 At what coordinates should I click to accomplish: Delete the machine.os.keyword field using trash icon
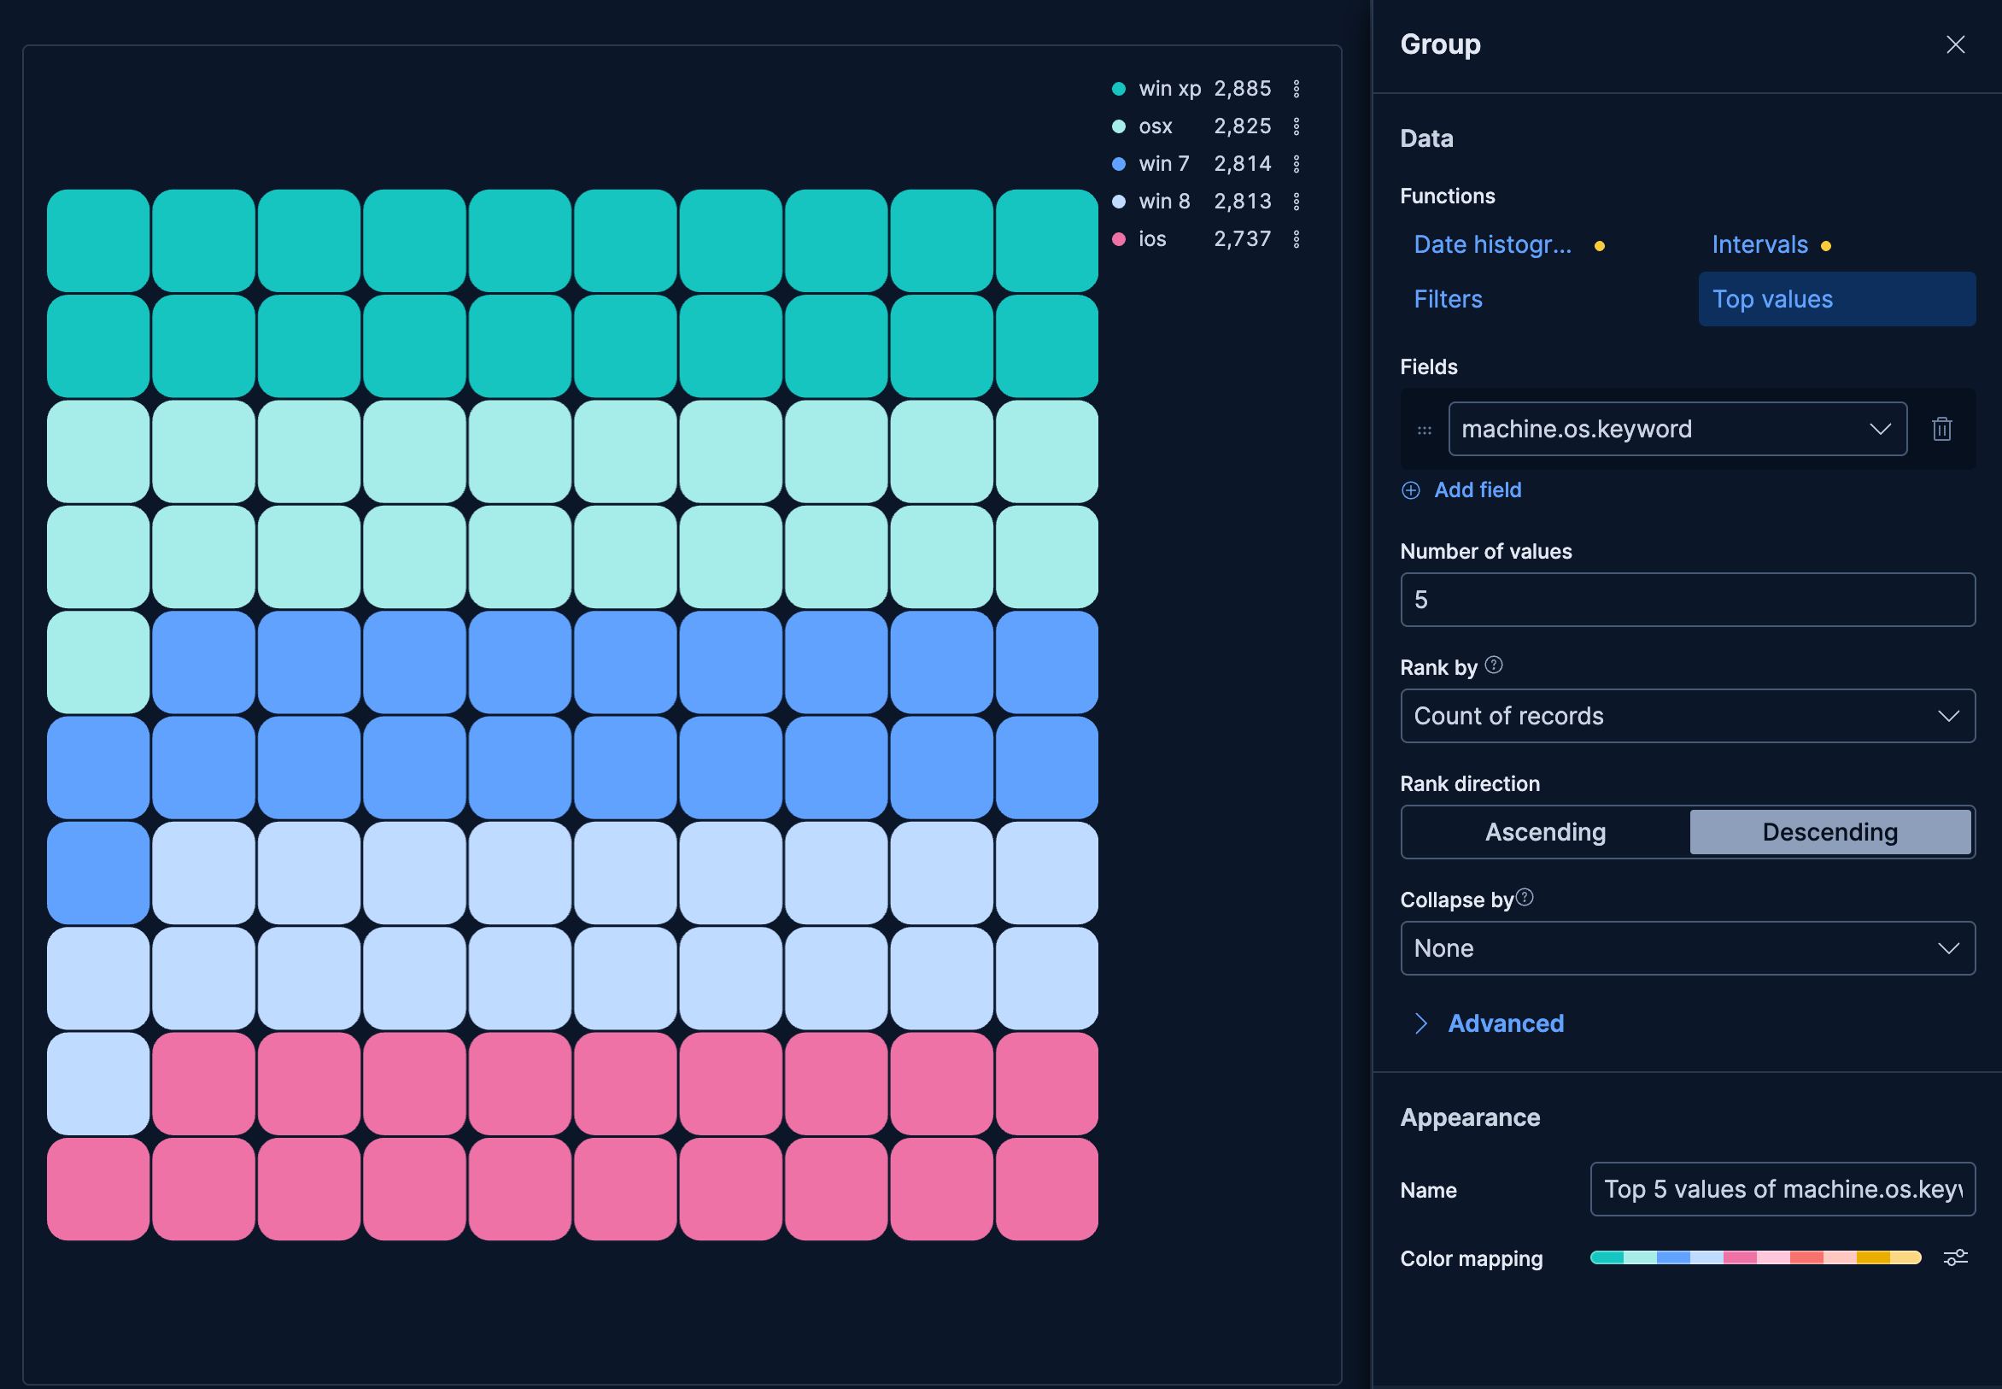click(x=1942, y=428)
